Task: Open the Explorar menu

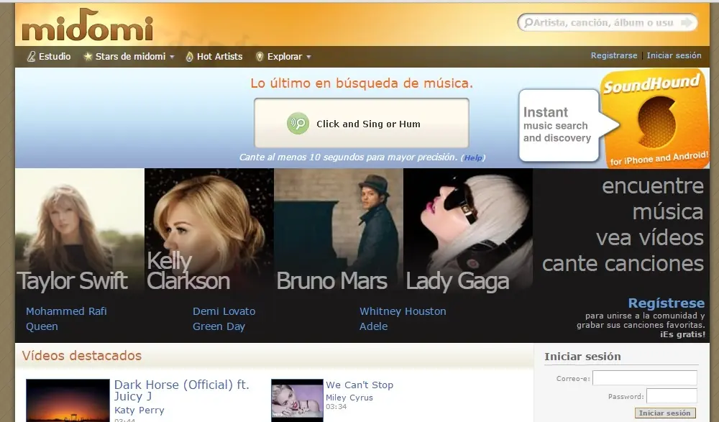Action: (283, 56)
